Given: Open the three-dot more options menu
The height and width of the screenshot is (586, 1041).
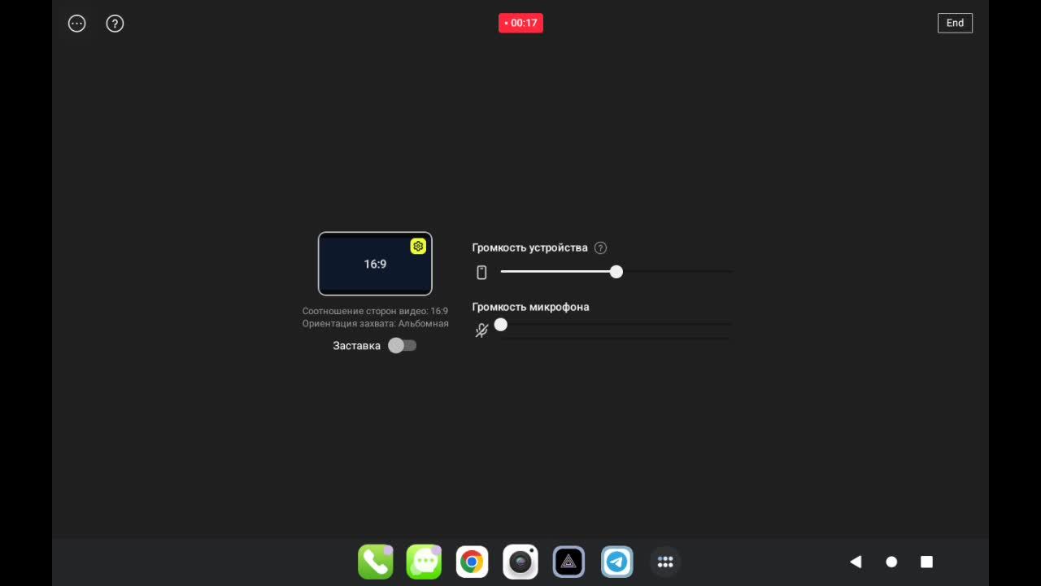Looking at the screenshot, I should pos(76,24).
